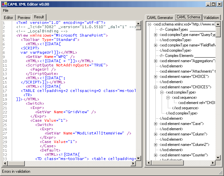Maximize the CAML XML Editor window
This screenshot has width=224, height=176.
point(214,4)
